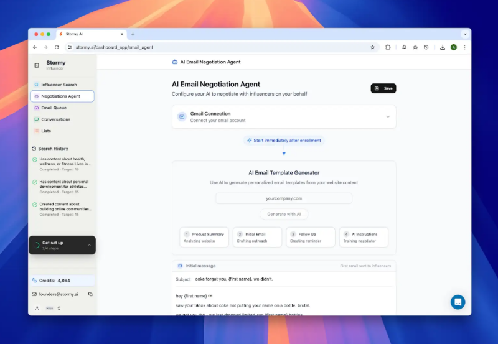Go to Conversations in sidebar
498x344 pixels.
[62, 119]
